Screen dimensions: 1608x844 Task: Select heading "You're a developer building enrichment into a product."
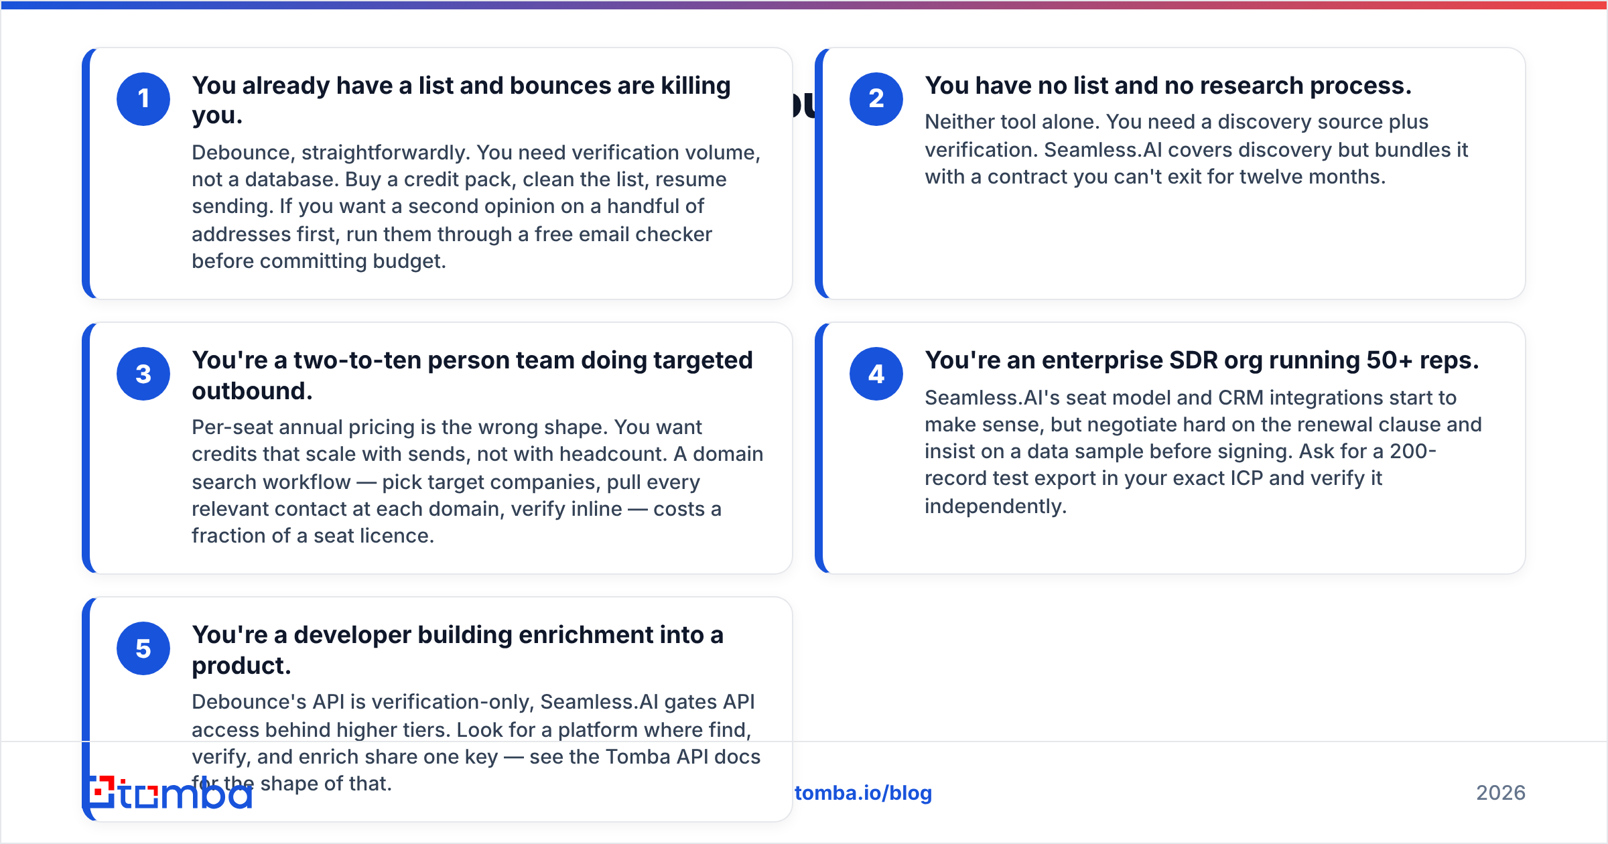point(458,650)
